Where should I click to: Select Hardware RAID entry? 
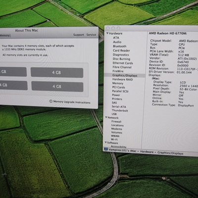tap(122, 79)
